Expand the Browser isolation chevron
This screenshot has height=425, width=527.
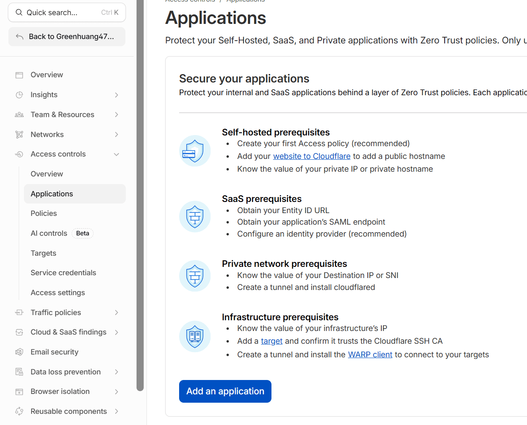click(117, 392)
